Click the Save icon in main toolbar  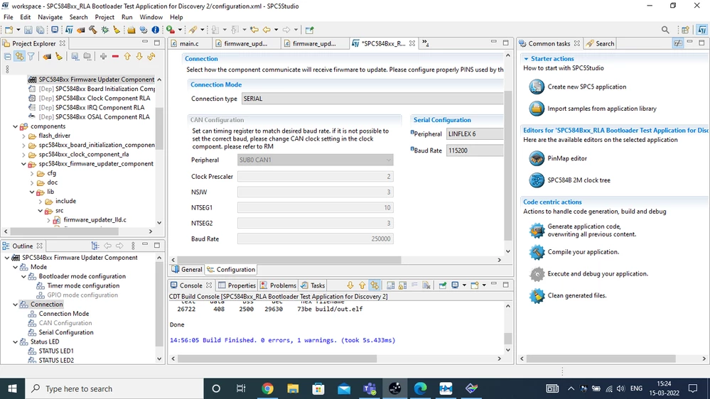pyautogui.click(x=28, y=30)
